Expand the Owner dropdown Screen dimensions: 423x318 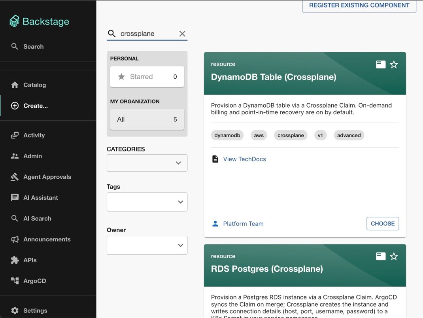coord(147,245)
